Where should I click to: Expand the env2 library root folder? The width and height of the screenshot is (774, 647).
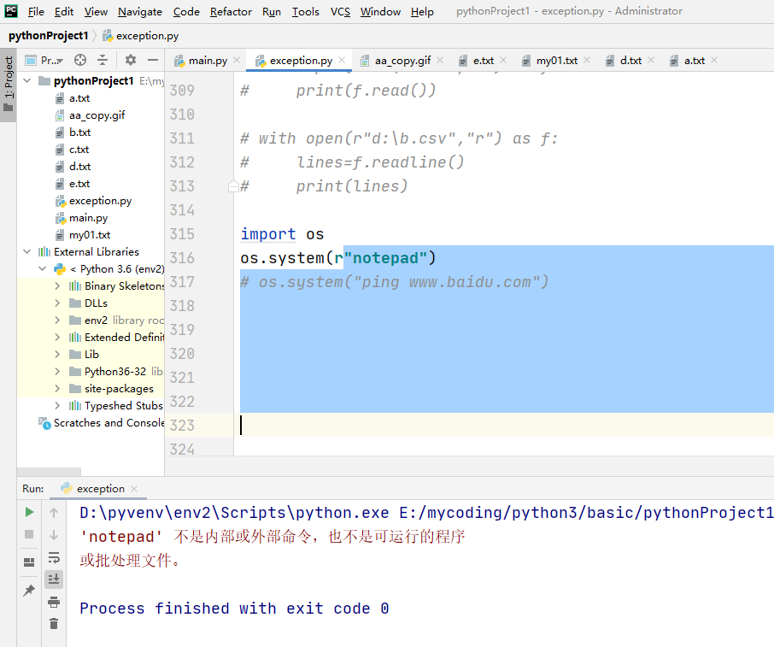58,320
